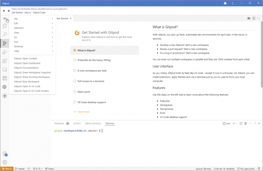The width and height of the screenshot is (263, 171).
Task: Click the 'Mark Done' link
Action: (x=83, y=112)
